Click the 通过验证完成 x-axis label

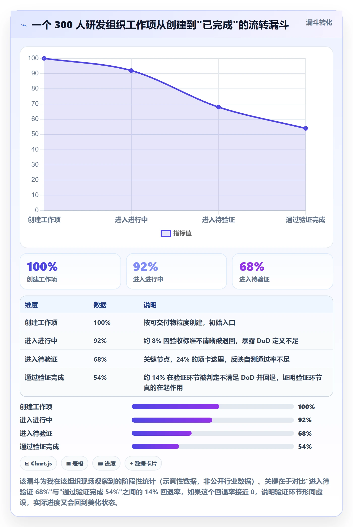306,220
